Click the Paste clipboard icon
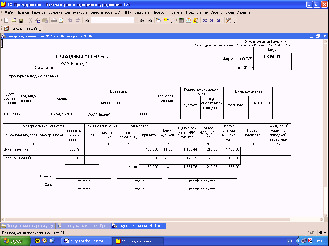Viewport: 329px width, 246px height. pos(45,20)
